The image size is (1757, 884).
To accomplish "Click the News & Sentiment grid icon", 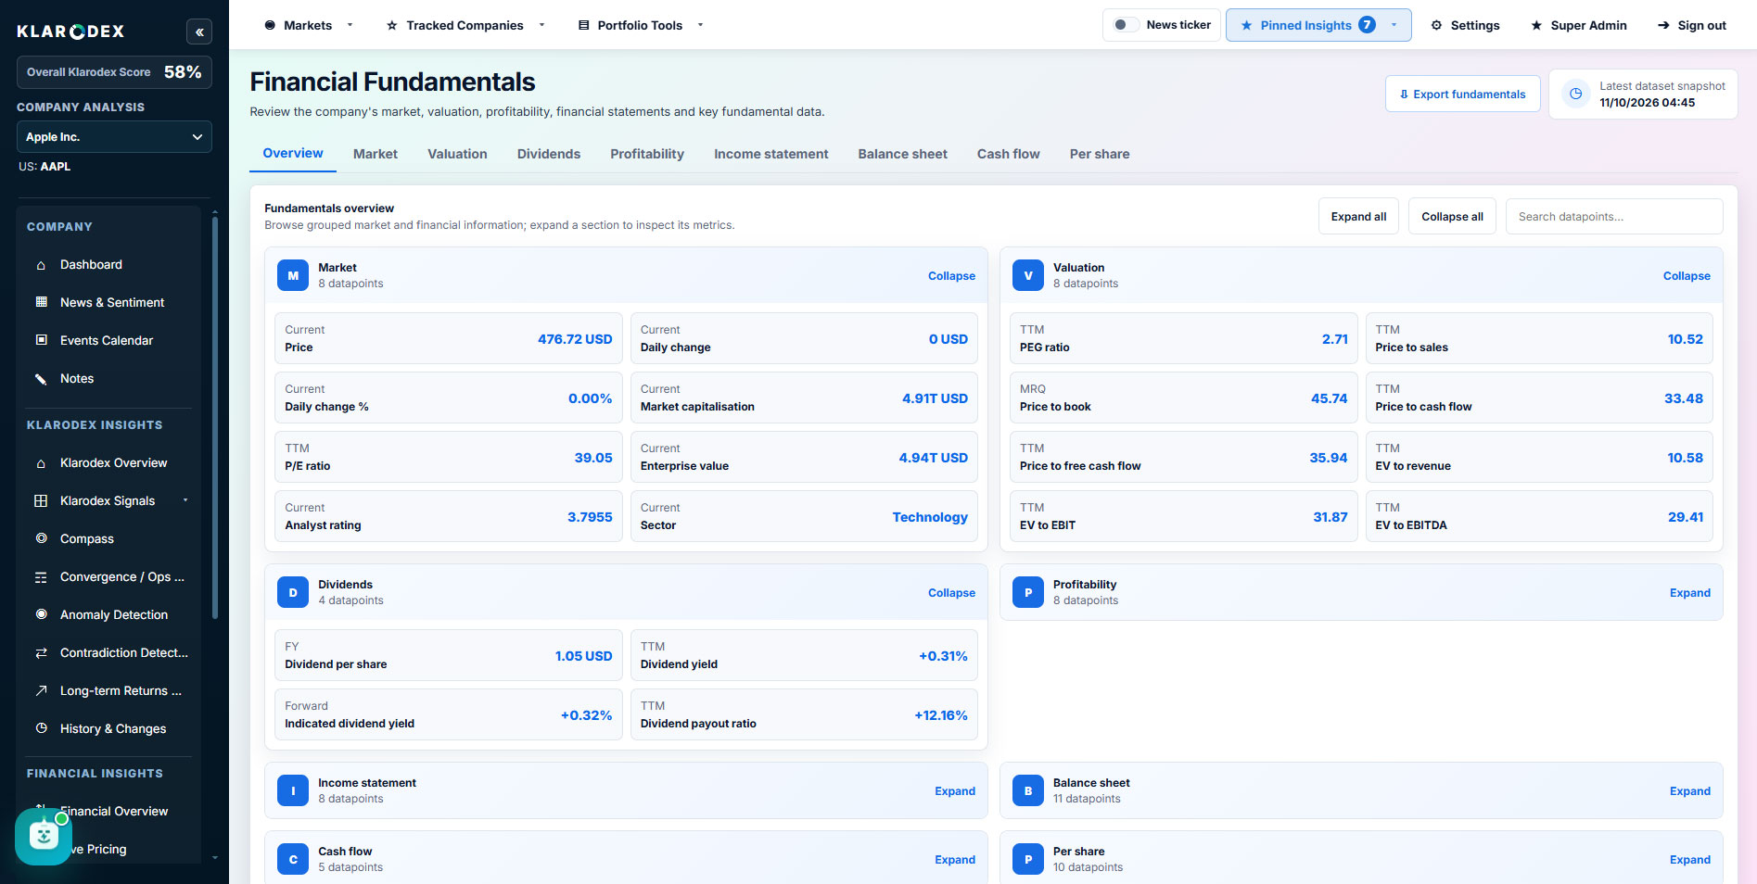I will (x=41, y=302).
